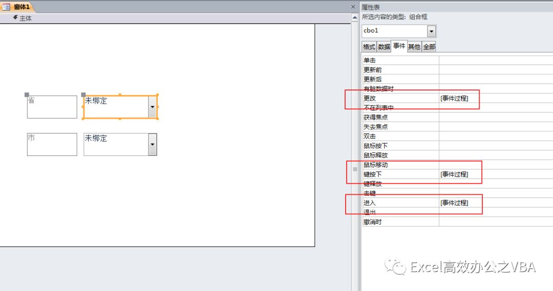Screen dimensions: 553x291
Task: Open the cbo1 object selector dropdown
Action: [431, 31]
